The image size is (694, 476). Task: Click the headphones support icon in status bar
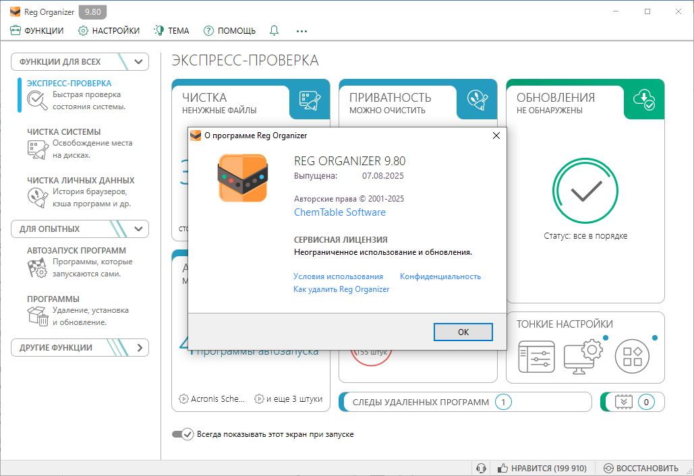coord(482,468)
